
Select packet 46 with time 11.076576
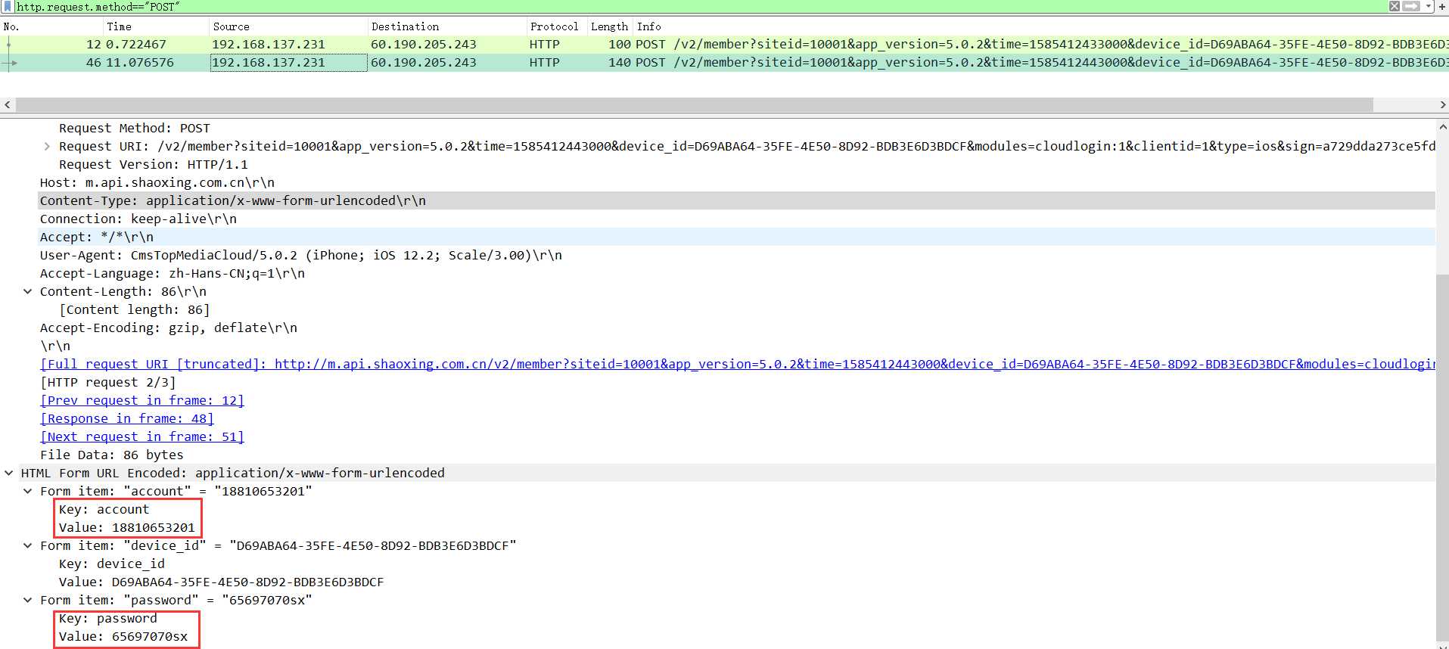pos(724,63)
